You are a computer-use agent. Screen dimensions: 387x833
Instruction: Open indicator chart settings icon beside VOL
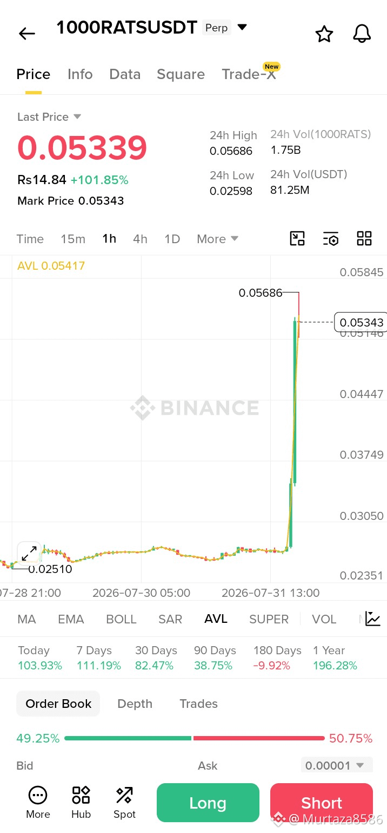coord(373,619)
